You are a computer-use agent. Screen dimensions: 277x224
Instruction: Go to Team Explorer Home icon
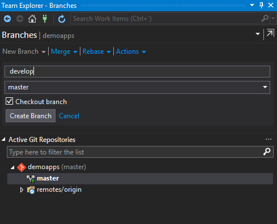click(32, 19)
